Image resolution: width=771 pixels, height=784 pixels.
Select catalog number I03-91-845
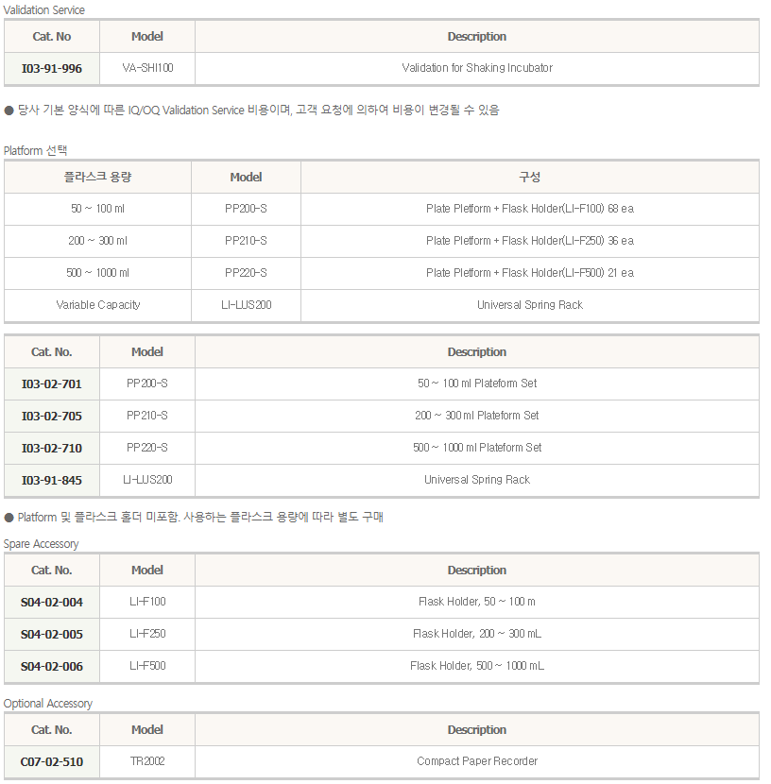pos(52,480)
